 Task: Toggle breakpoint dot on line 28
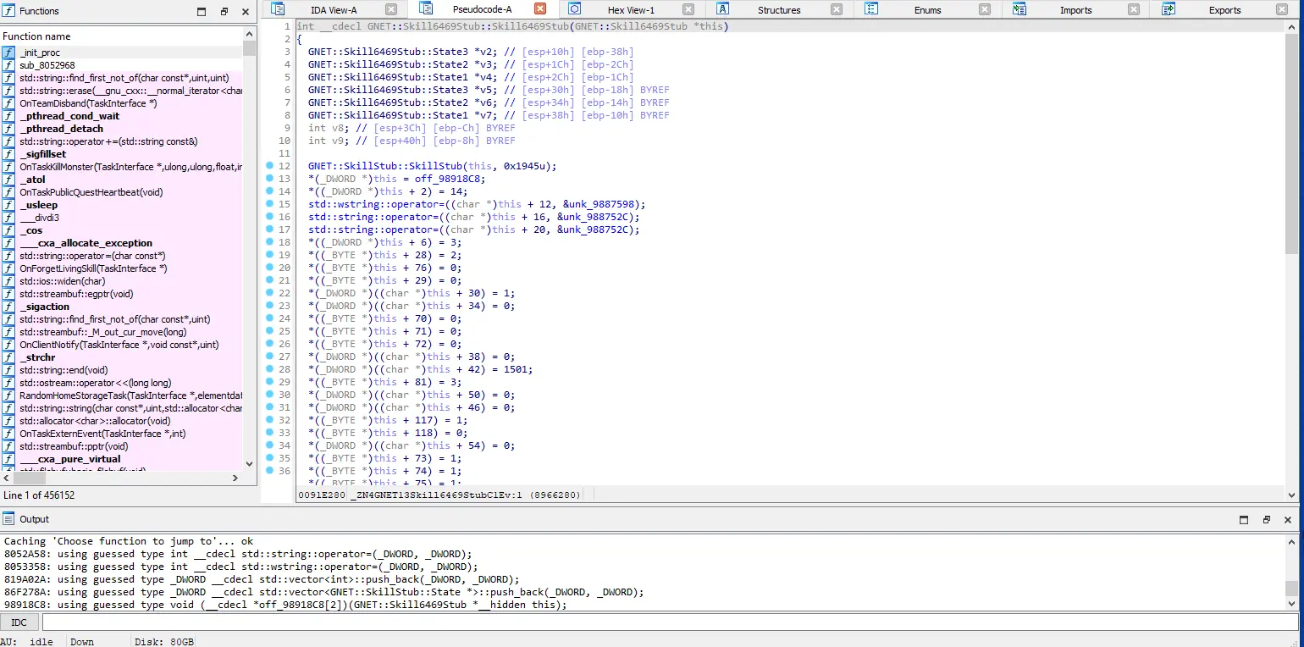(x=269, y=369)
